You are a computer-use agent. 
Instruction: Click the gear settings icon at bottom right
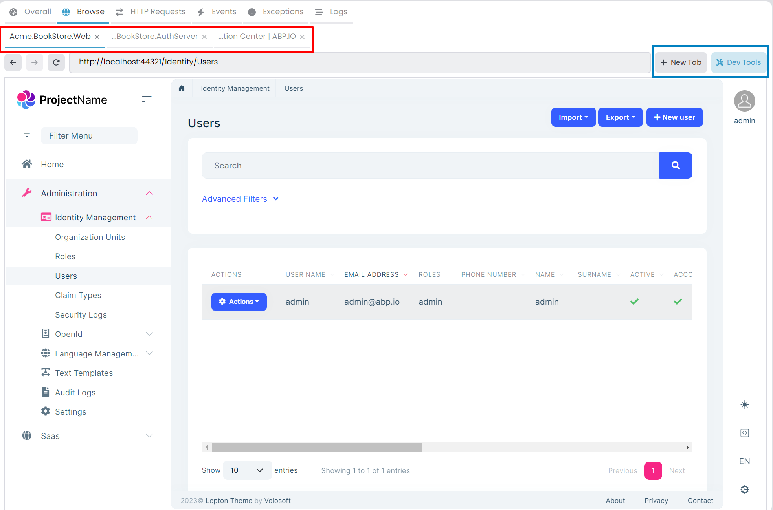point(744,489)
